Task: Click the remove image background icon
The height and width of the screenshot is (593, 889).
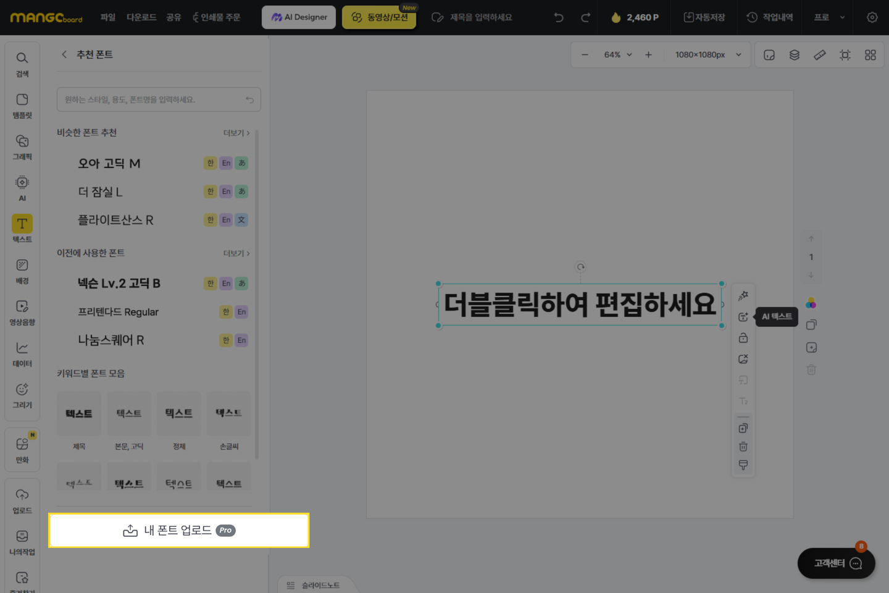Action: click(743, 359)
